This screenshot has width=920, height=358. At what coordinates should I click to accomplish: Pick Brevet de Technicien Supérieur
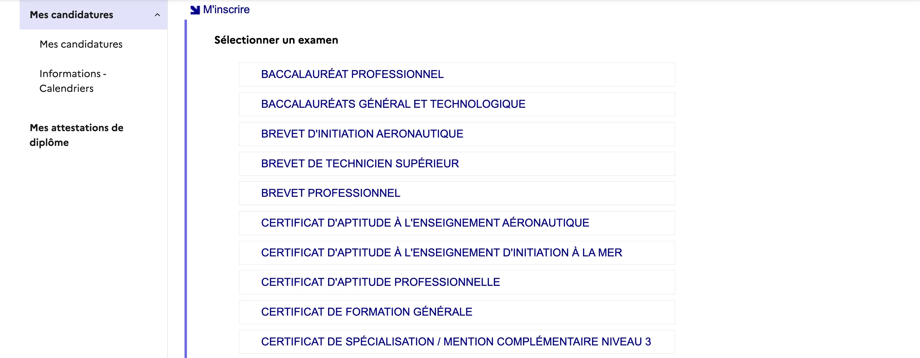click(x=360, y=164)
